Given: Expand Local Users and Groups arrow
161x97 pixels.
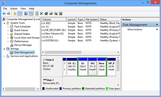Looking at the screenshot, I should [x=8, y=38].
